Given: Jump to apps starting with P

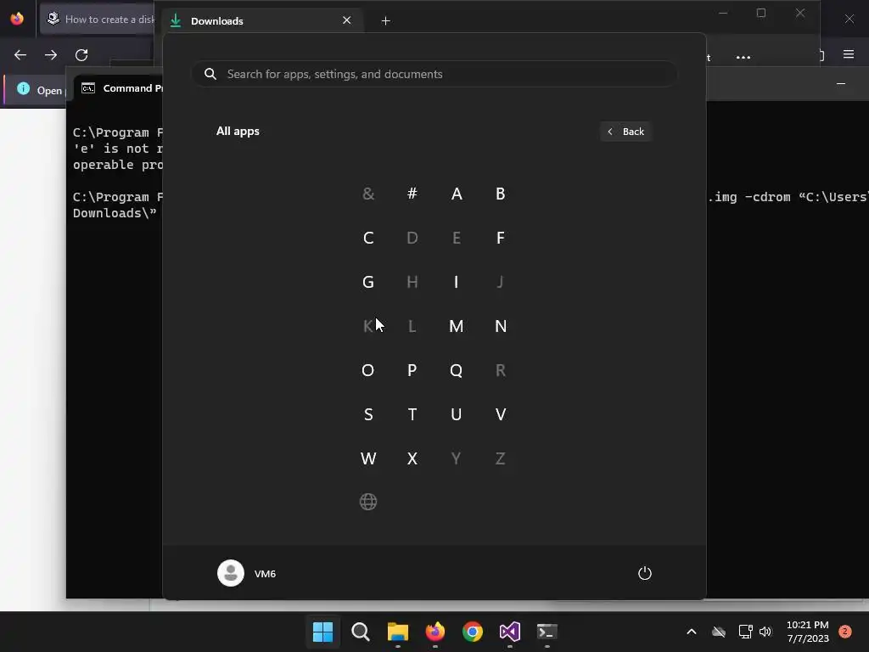Looking at the screenshot, I should tap(412, 370).
